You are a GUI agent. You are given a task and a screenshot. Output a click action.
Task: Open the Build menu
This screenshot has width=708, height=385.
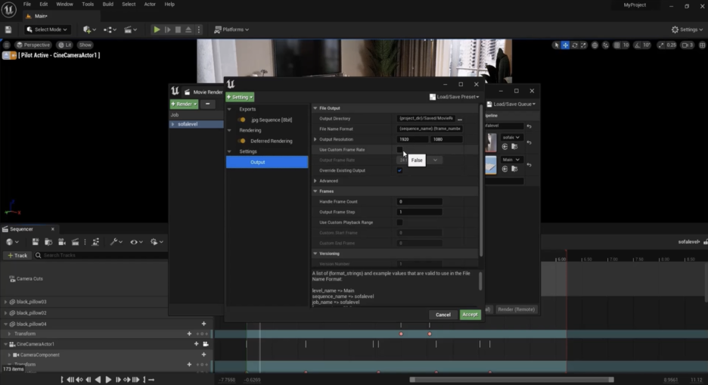pos(108,4)
